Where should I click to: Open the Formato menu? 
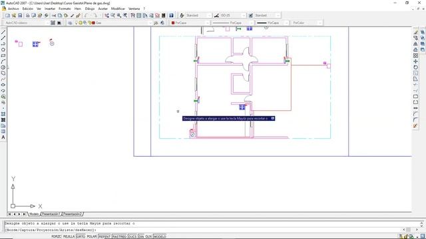tap(65, 9)
